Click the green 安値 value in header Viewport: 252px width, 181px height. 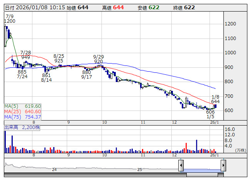tap(154, 7)
